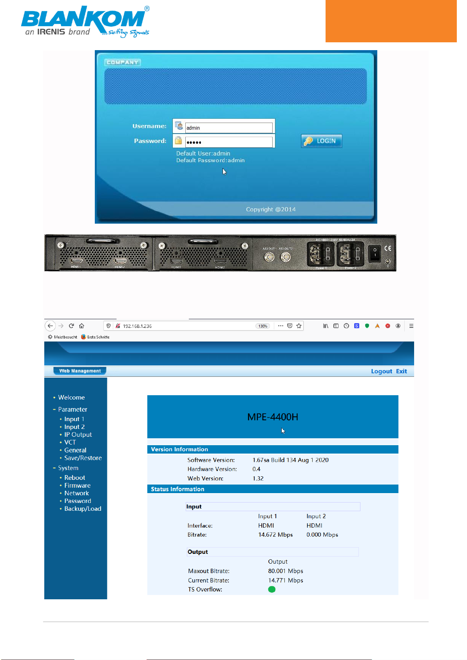Click the blue S extension icon
467x660 pixels.
pos(357,326)
